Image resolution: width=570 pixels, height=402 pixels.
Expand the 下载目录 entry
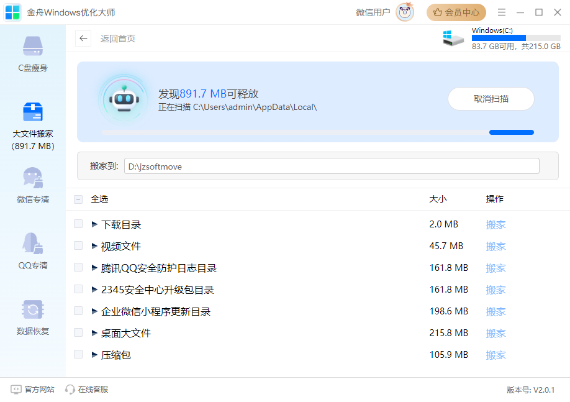click(94, 224)
